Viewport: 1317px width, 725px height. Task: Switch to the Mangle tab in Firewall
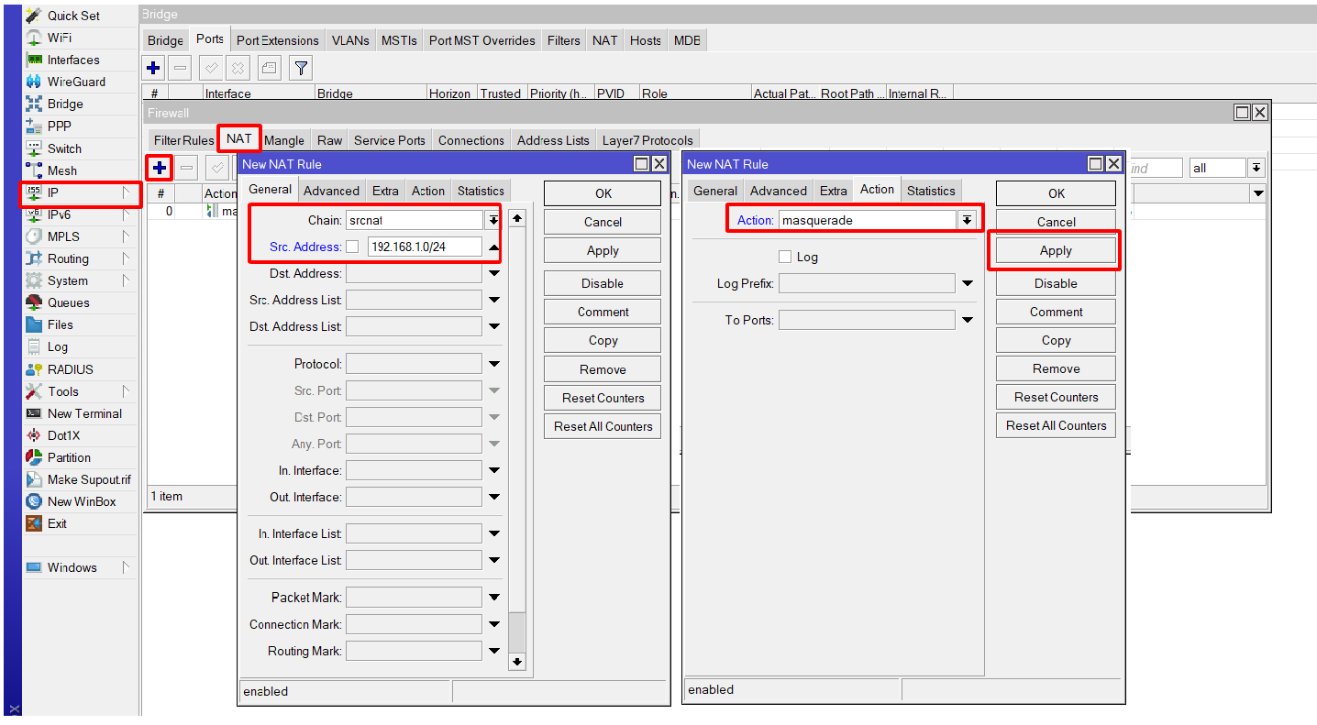pos(284,140)
